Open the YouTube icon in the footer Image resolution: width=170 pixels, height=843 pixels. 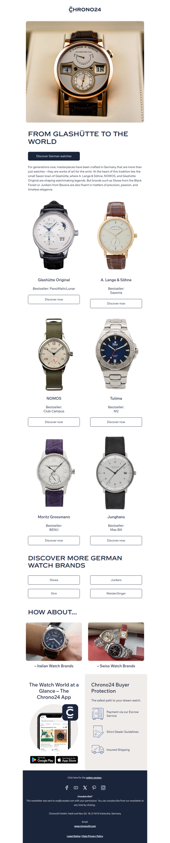click(76, 787)
